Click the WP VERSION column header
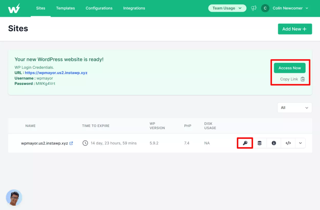 click(157, 126)
